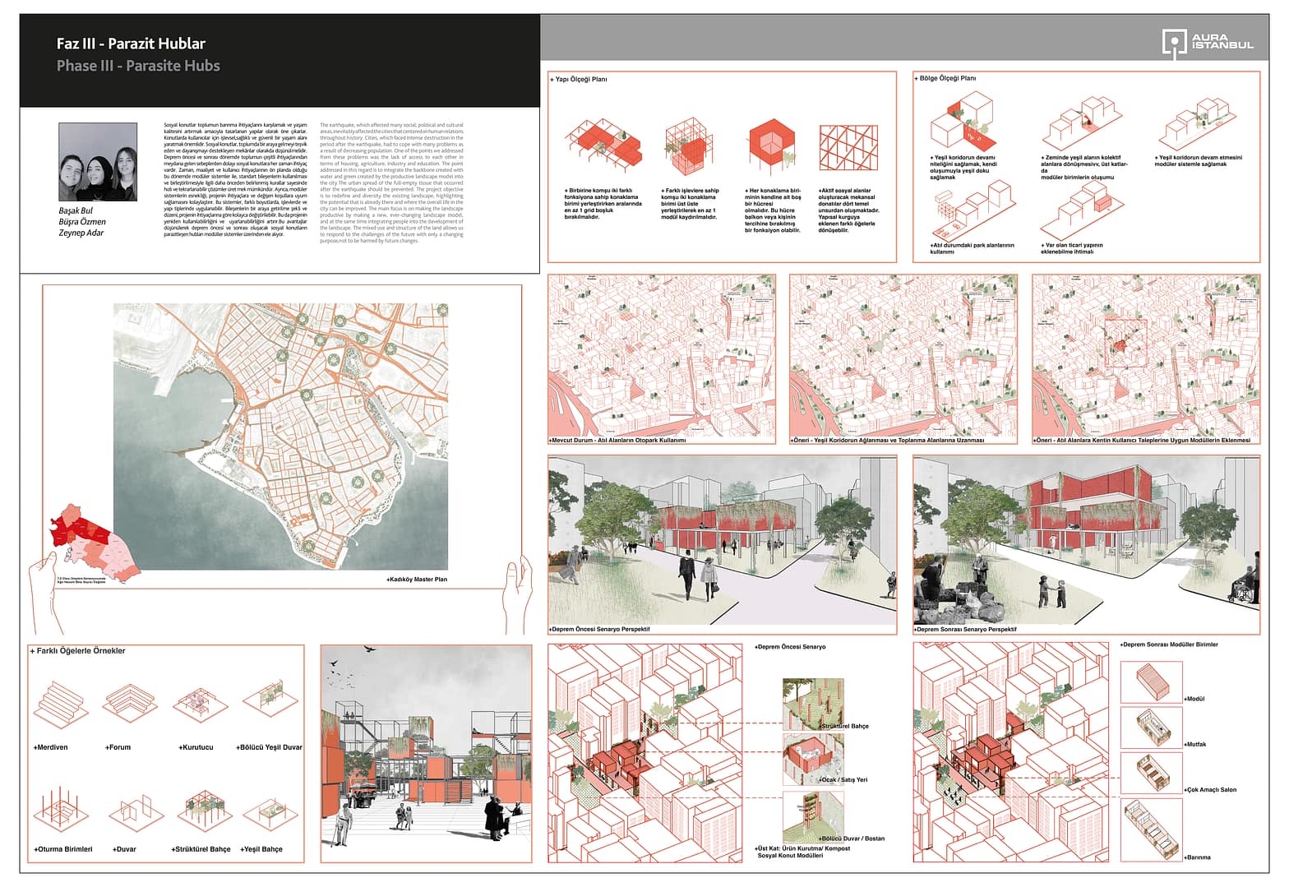Image resolution: width=1289 pixels, height=887 pixels.
Task: Open Deprem Öncesi Senaryo Perspektif rendering
Action: pos(722,541)
